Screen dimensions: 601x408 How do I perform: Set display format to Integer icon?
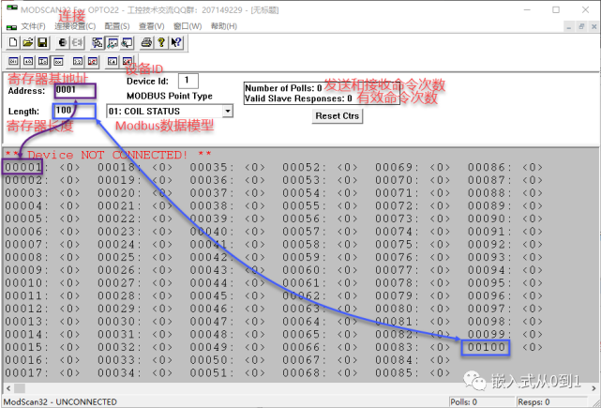pos(43,61)
